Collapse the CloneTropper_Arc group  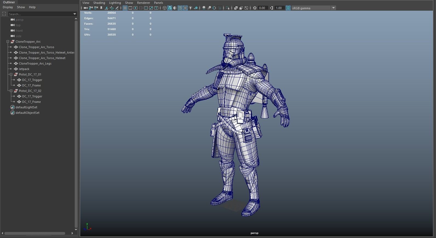tap(8, 42)
